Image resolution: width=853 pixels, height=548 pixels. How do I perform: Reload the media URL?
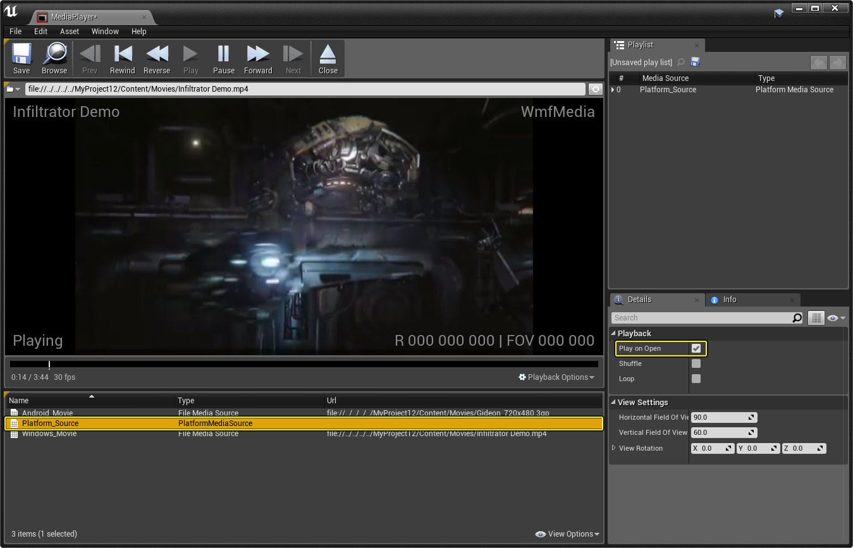pyautogui.click(x=595, y=89)
